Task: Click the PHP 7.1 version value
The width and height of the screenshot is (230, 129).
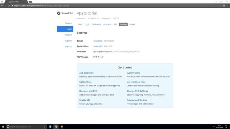Action: coord(97,57)
